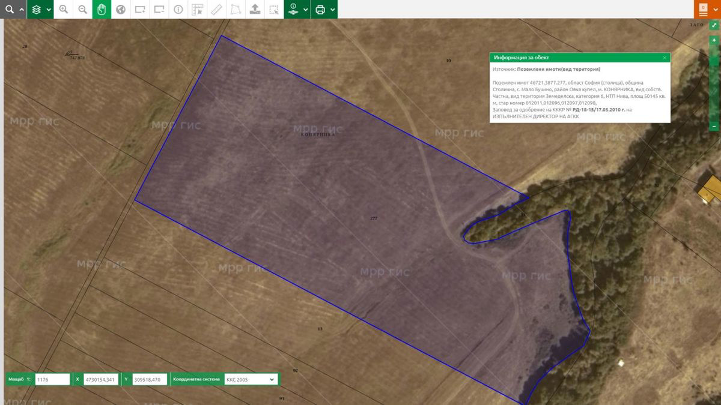This screenshot has width=721, height=405.
Task: Activate the rectangle selection tool
Action: click(x=274, y=9)
